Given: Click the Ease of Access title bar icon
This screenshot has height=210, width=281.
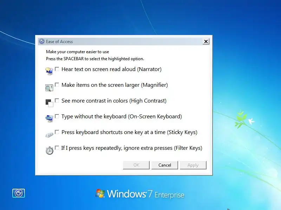Looking at the screenshot, I should tap(42, 41).
